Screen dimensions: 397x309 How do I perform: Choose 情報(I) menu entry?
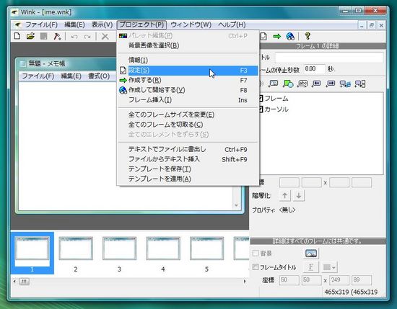188,60
